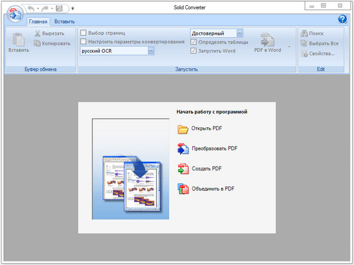
Task: Click the Выбрать Все select-all icon
Action: (x=304, y=43)
